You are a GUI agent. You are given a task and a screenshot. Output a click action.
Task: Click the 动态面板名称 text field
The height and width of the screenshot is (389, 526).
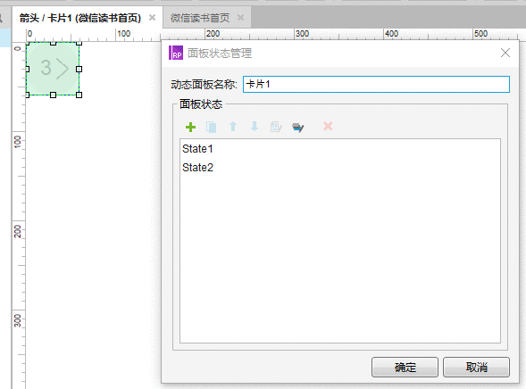pos(376,85)
